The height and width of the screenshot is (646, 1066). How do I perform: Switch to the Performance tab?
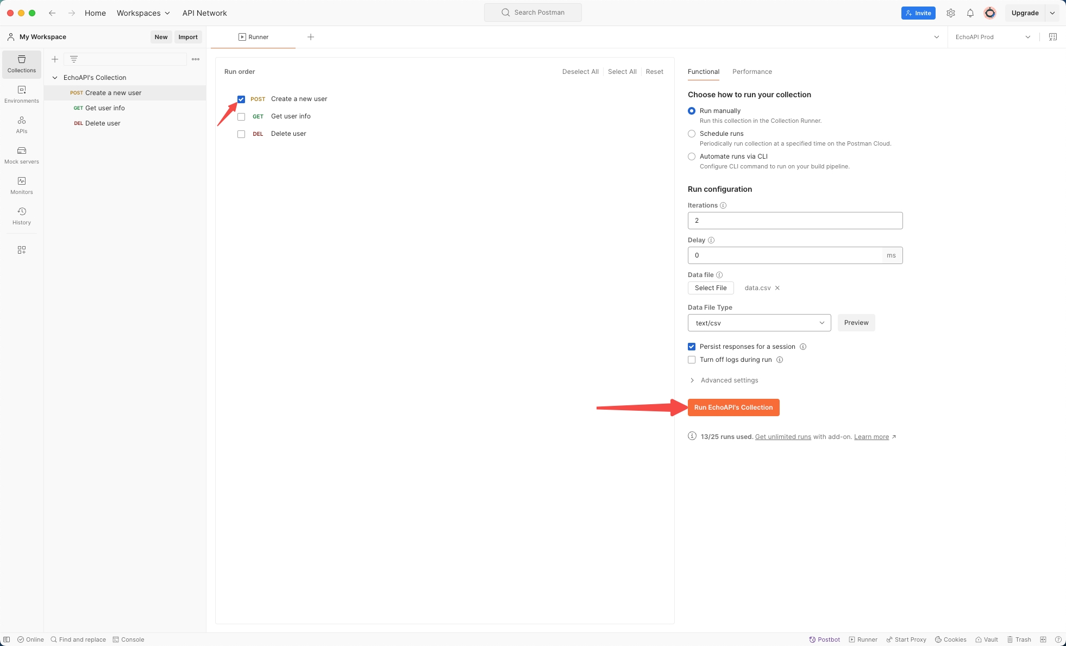coord(751,72)
